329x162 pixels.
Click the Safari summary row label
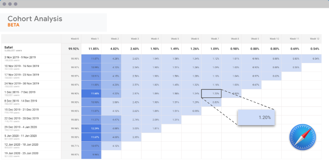pos(9,47)
